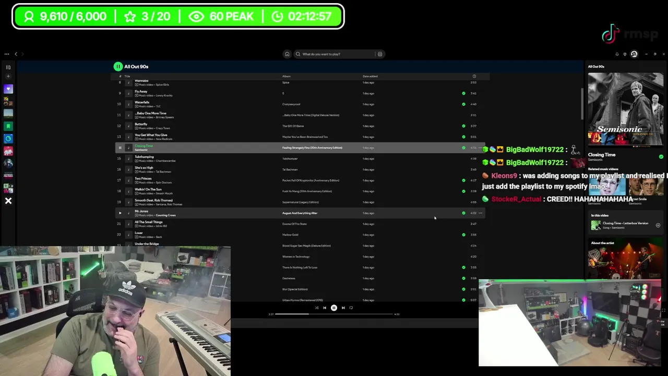Viewport: 668px width, 376px height.
Task: Click the white X icon in sidebar
Action: pyautogui.click(x=8, y=201)
